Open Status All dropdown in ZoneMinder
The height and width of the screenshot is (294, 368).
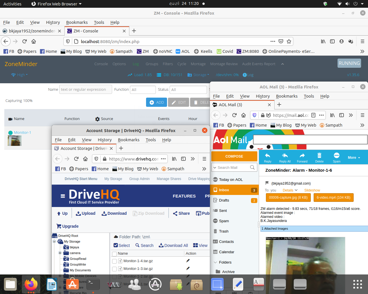(188, 90)
